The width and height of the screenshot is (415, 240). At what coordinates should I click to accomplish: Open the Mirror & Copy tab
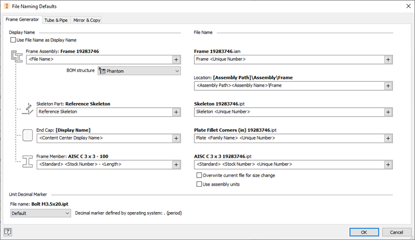coord(87,20)
